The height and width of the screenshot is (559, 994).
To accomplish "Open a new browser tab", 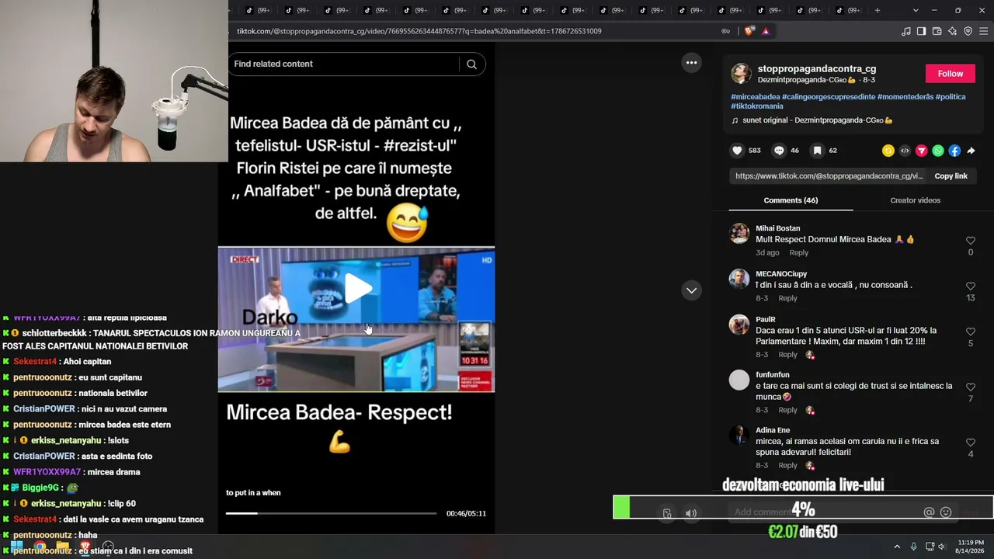I will [x=878, y=10].
